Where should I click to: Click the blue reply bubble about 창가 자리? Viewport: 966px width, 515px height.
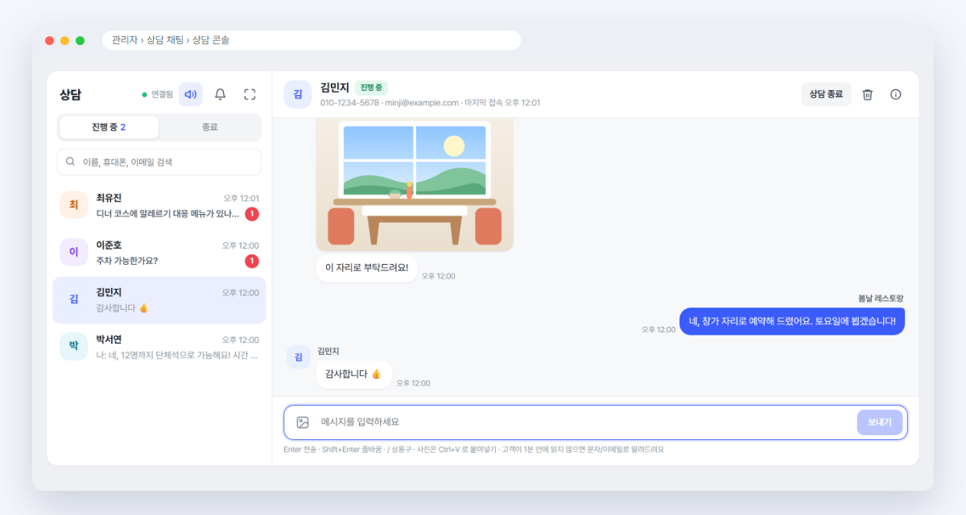[x=792, y=321]
